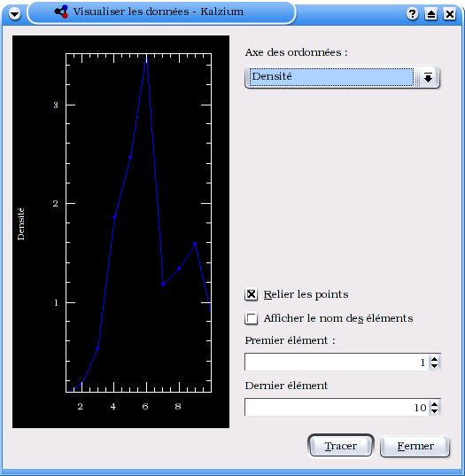Open the Densité dropdown arrow

point(428,78)
